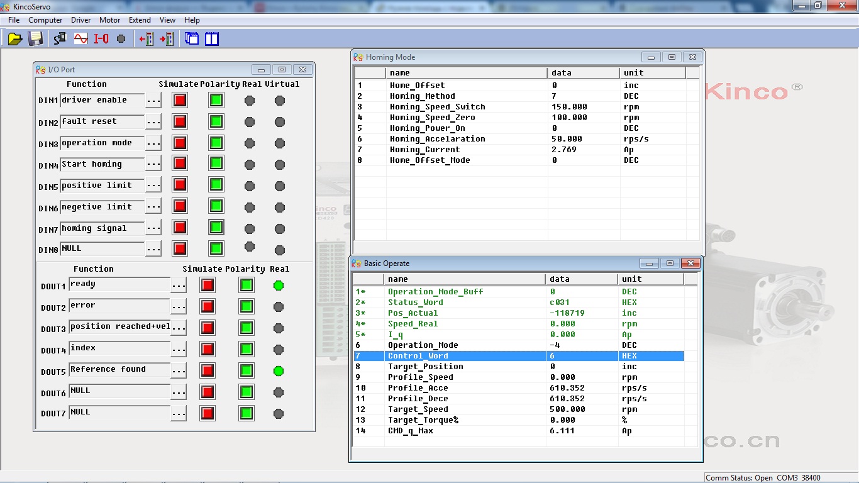Toggle the DIN4 Start homing Polarity button
This screenshot has width=859, height=483.
[x=216, y=165]
